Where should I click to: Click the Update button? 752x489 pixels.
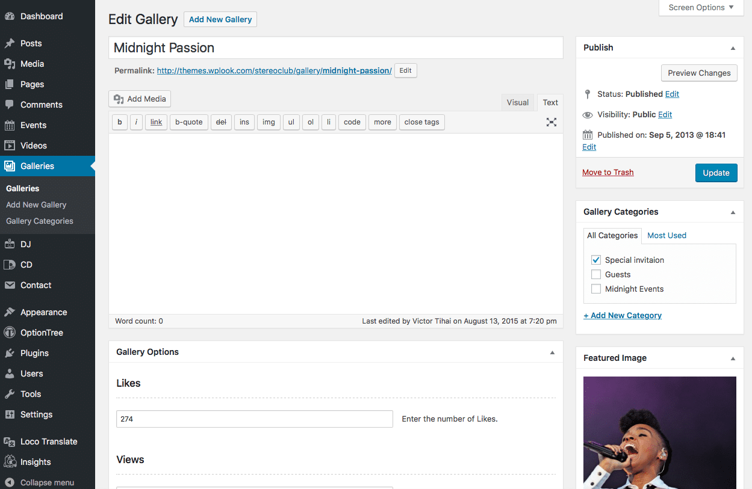pos(716,173)
